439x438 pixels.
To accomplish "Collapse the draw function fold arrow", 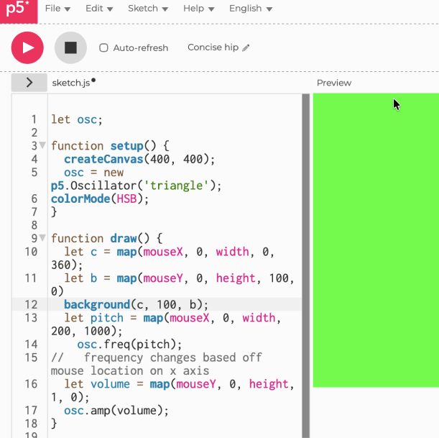I will [42, 238].
